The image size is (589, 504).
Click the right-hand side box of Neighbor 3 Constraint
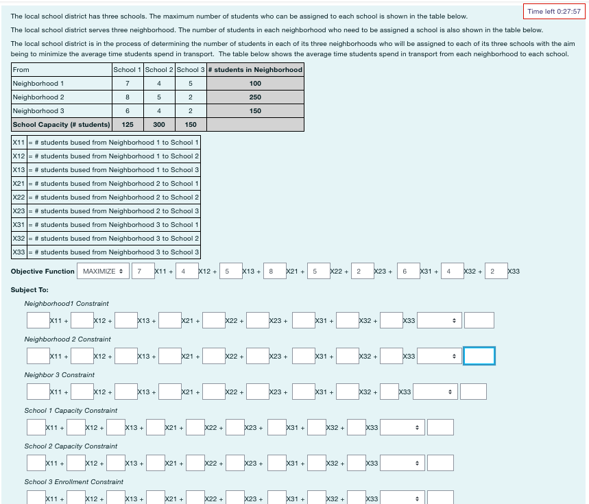coord(473,392)
